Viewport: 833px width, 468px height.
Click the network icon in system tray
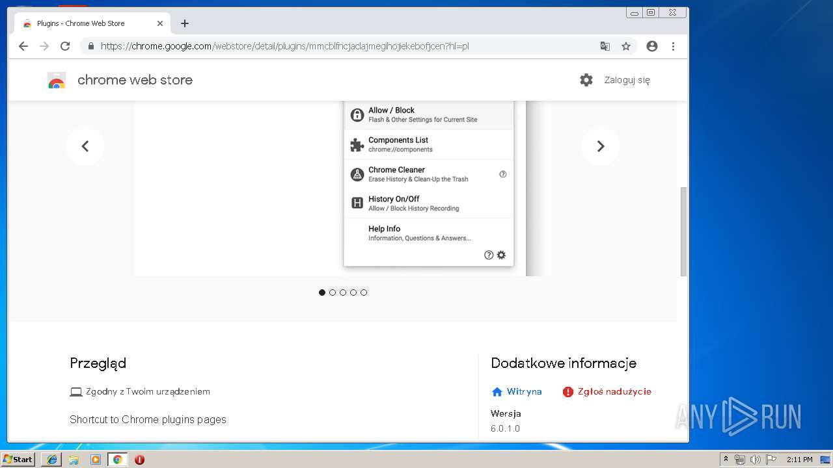pyautogui.click(x=740, y=460)
